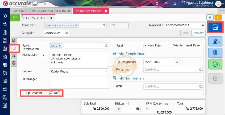
Task: Click the Ambil button
Action: pyautogui.click(x=185, y=33)
